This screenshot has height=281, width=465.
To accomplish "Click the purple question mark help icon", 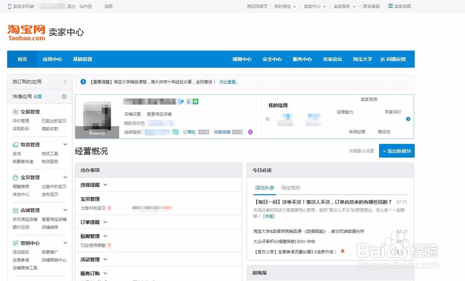I will tap(251, 132).
